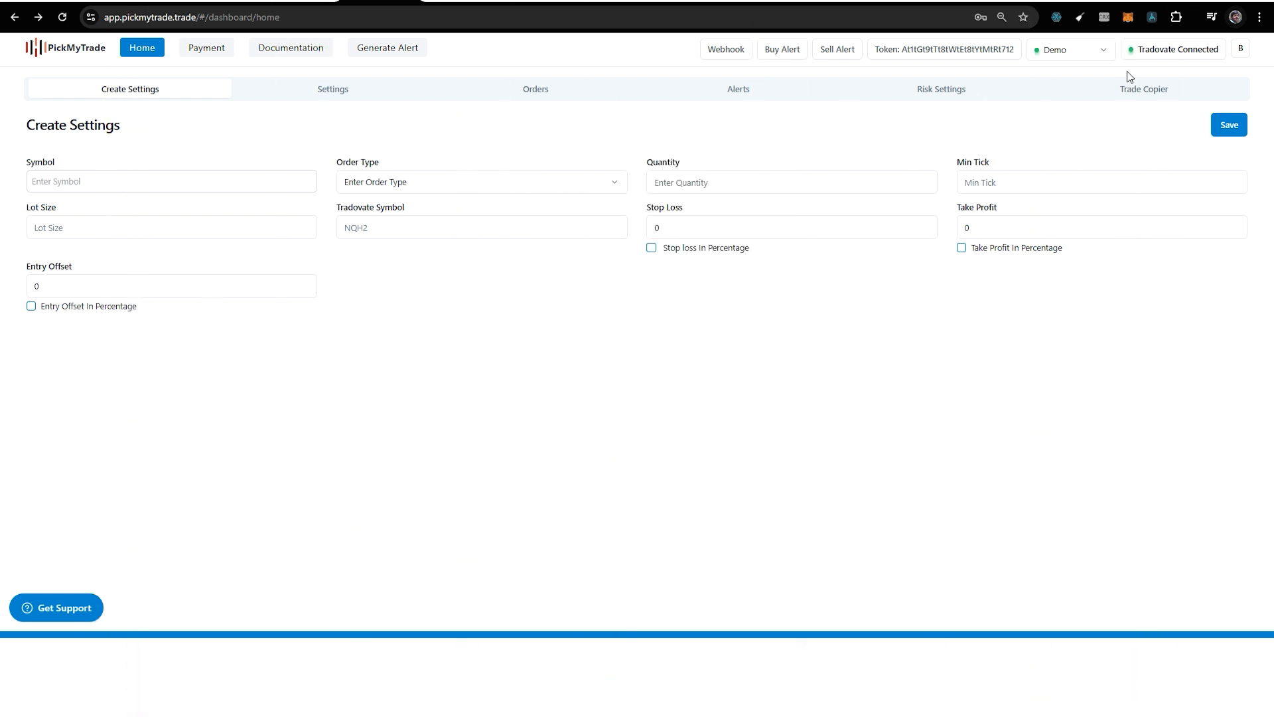1274x717 pixels.
Task: Click the Quantity input field
Action: click(x=792, y=182)
